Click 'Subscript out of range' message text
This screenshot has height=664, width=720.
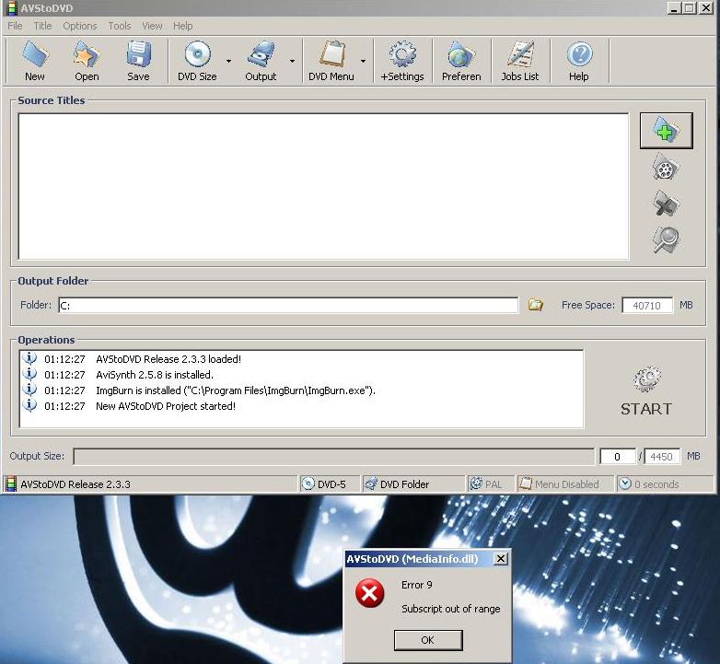(x=450, y=609)
